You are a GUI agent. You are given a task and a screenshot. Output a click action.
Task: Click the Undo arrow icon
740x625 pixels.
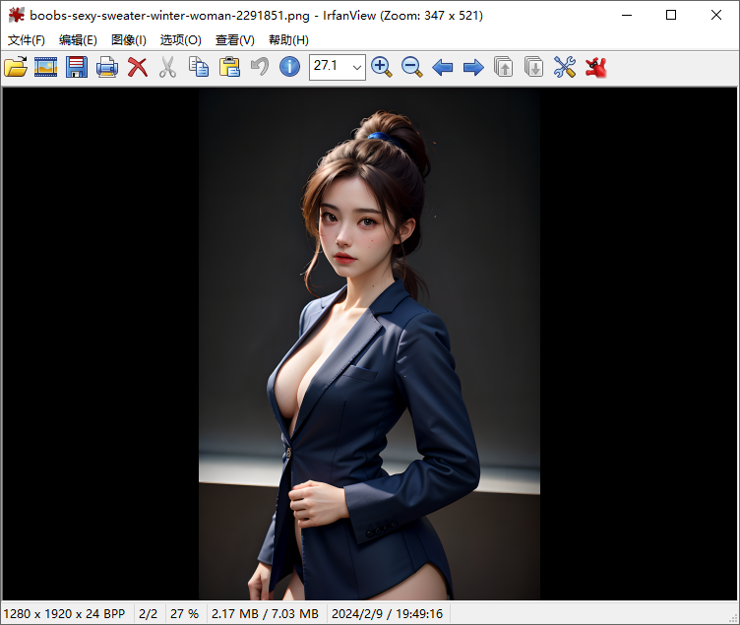coord(260,67)
